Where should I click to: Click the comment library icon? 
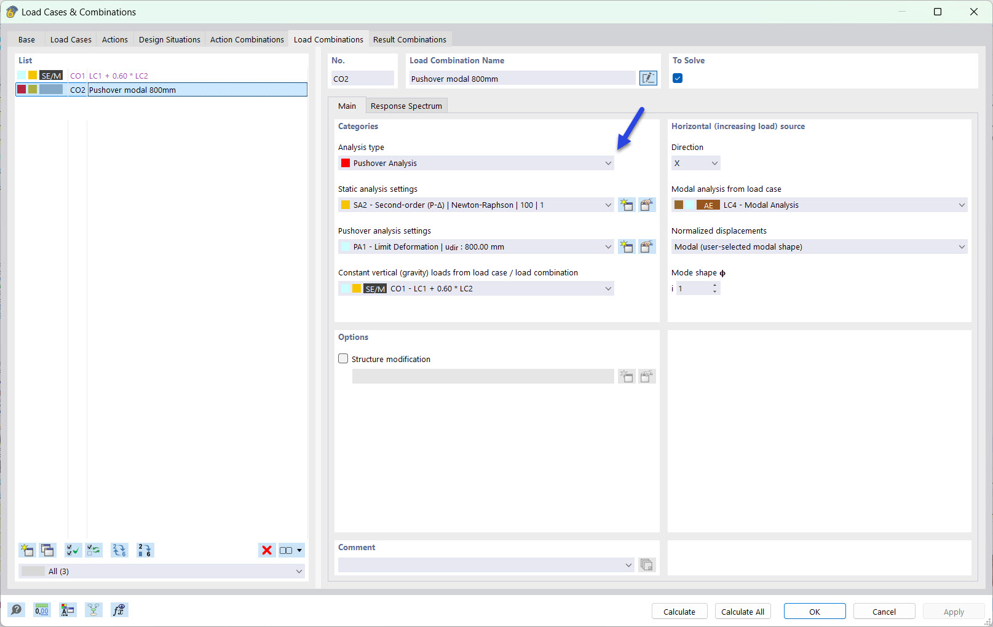[x=647, y=565]
